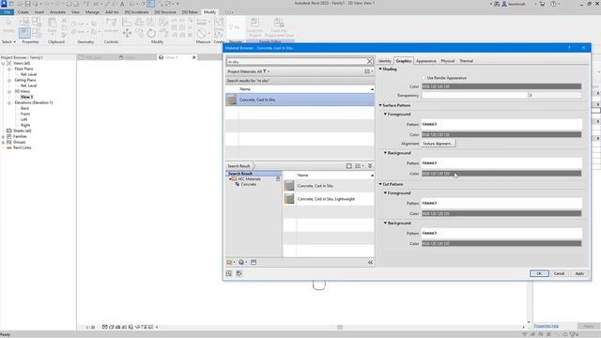Collapse Cut Pattern Foreground subsection
The image size is (601, 338).
point(385,193)
